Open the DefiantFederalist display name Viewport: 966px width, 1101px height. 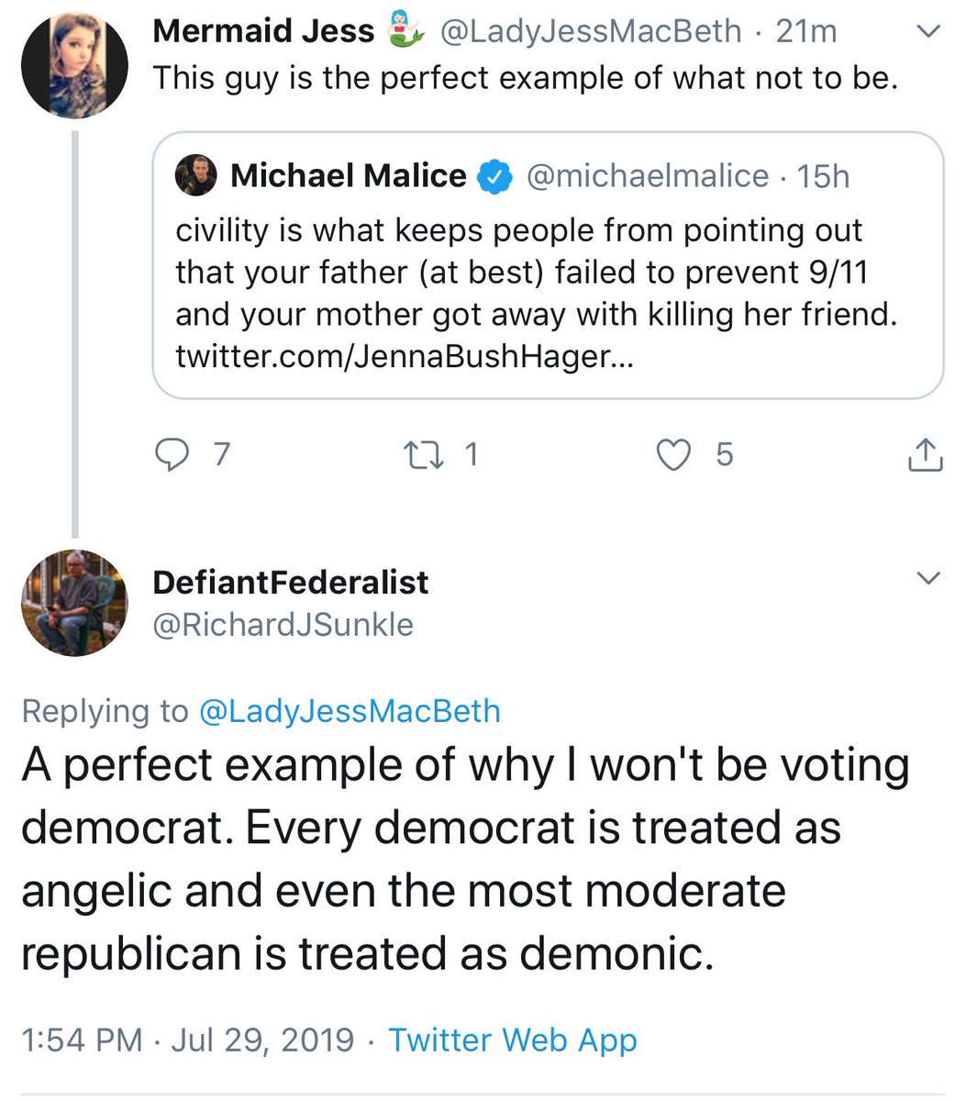(x=291, y=582)
